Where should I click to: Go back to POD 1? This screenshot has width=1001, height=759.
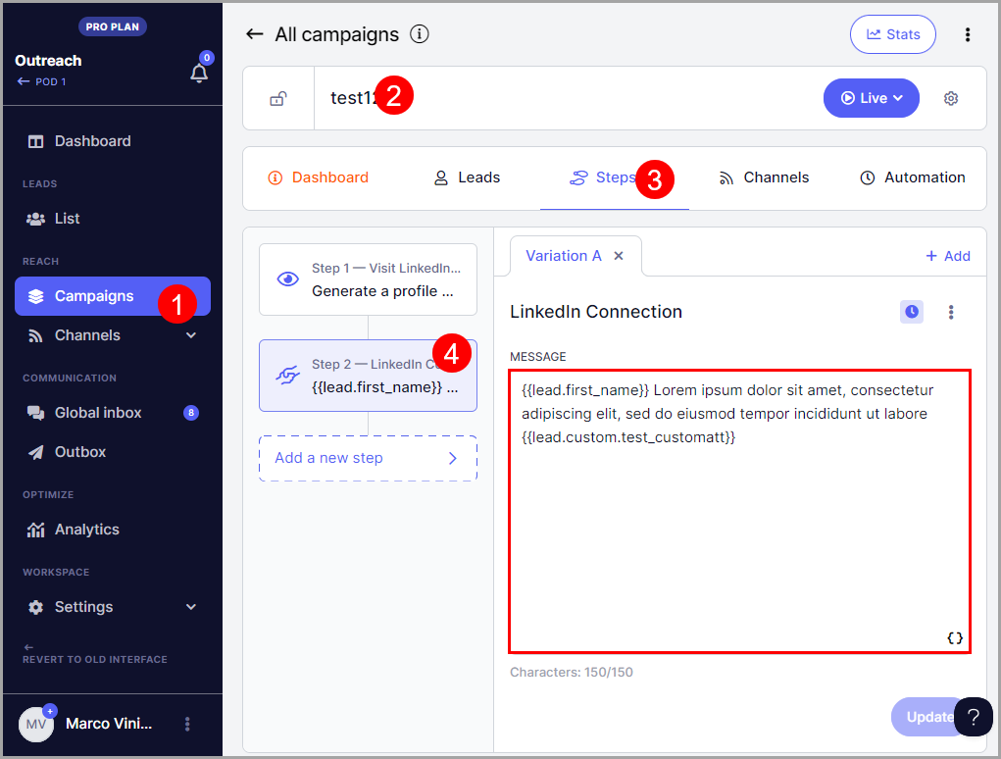tap(42, 81)
